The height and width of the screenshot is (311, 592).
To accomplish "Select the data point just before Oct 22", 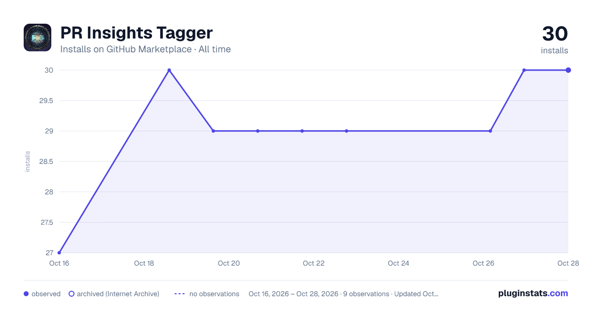I will pos(302,131).
